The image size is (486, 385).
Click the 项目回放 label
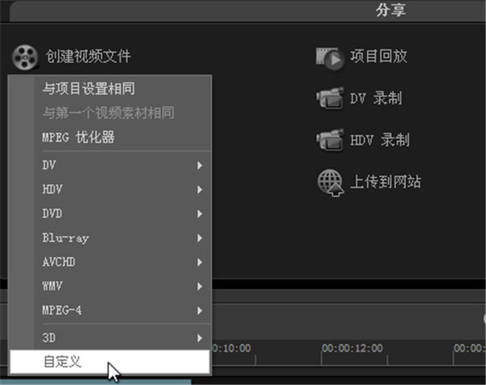[x=379, y=57]
